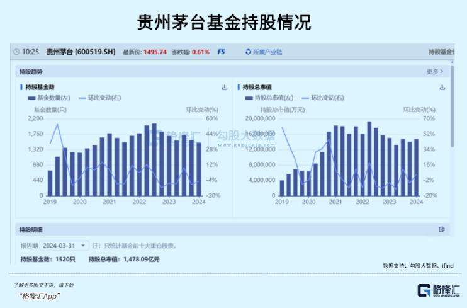Toggle 环比变动(右) legend in 持股基金数 chart

100,98
